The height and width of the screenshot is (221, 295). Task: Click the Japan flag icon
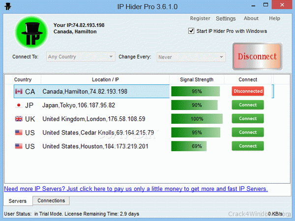19,105
